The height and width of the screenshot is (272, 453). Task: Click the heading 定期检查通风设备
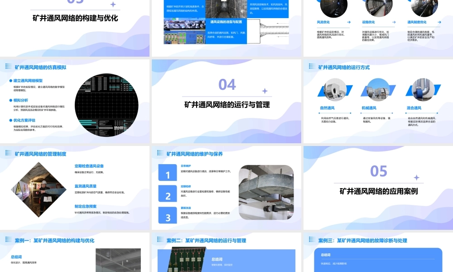click(89, 166)
